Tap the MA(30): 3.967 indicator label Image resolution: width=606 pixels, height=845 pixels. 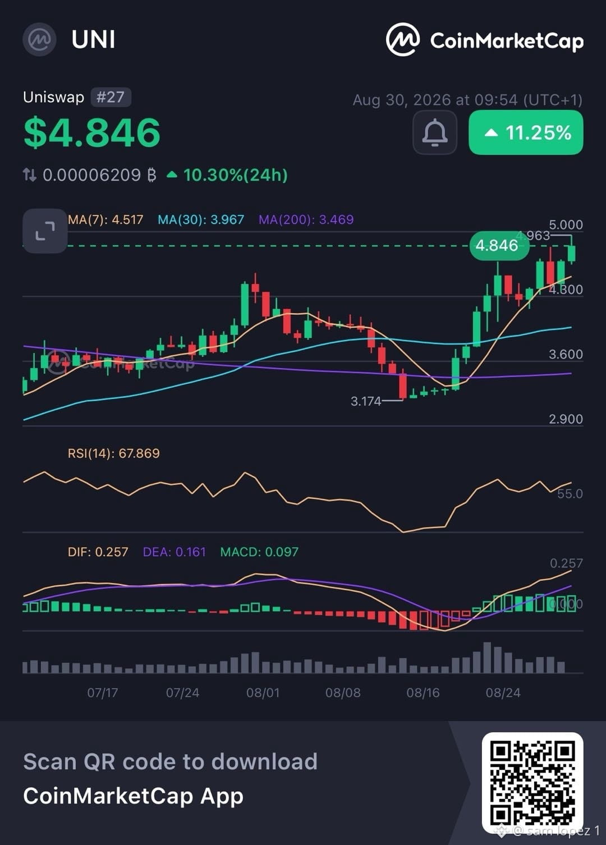(x=201, y=219)
